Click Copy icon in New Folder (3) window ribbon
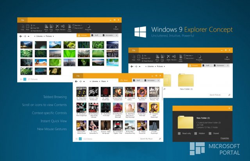250x161 pixels. click(x=134, y=57)
